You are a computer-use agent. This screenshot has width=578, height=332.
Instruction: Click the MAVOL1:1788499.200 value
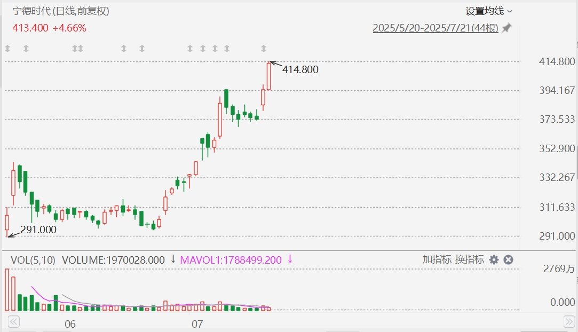click(231, 260)
